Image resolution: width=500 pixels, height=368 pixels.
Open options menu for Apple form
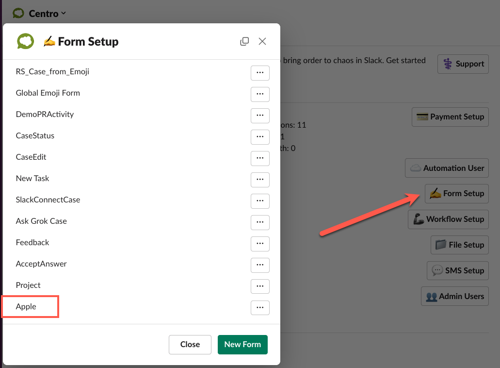tap(260, 308)
